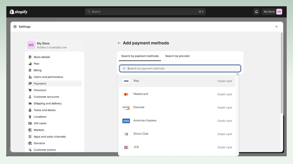
Task: Click the Locations pin icon
Action: (30, 117)
